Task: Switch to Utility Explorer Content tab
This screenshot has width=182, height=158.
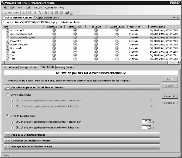Action: pos(19,18)
